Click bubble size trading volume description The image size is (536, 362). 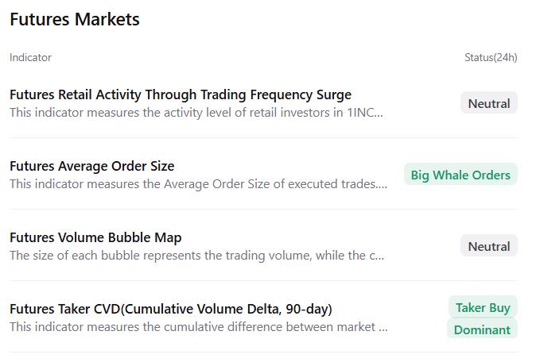[x=197, y=256]
